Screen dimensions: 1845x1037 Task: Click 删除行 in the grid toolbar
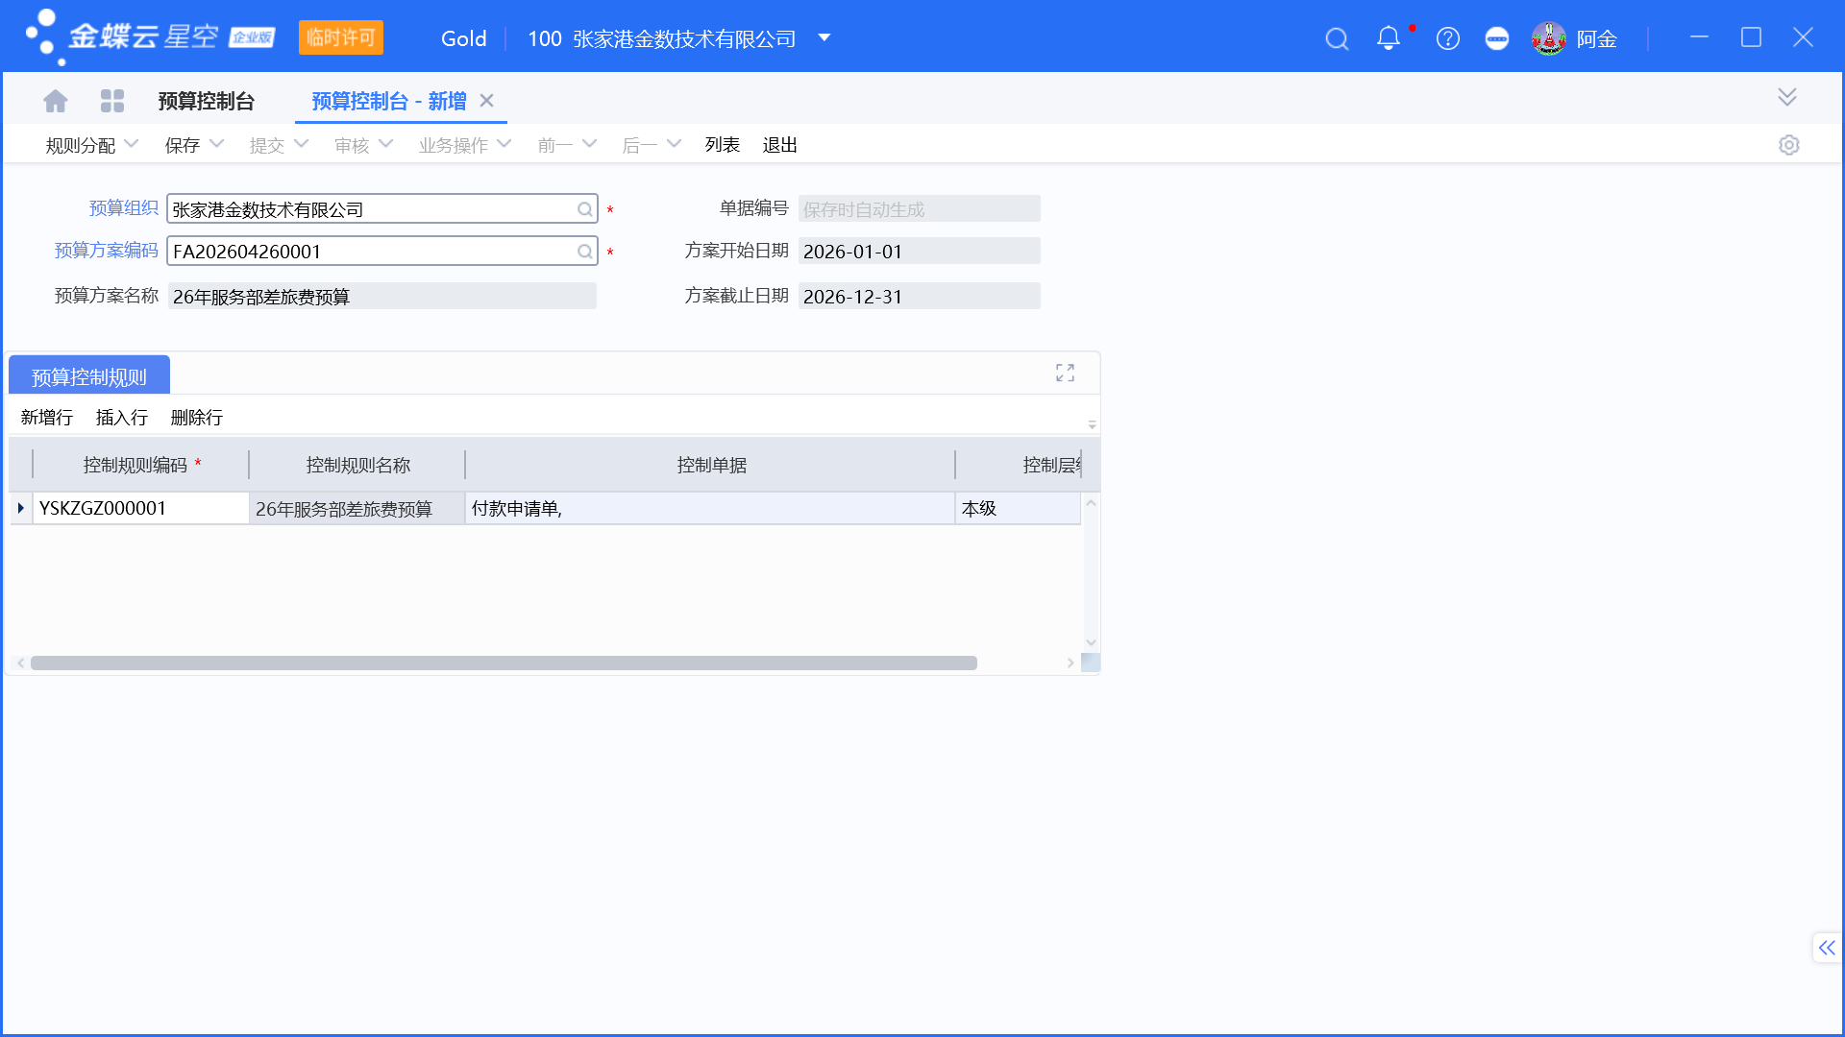tap(197, 418)
